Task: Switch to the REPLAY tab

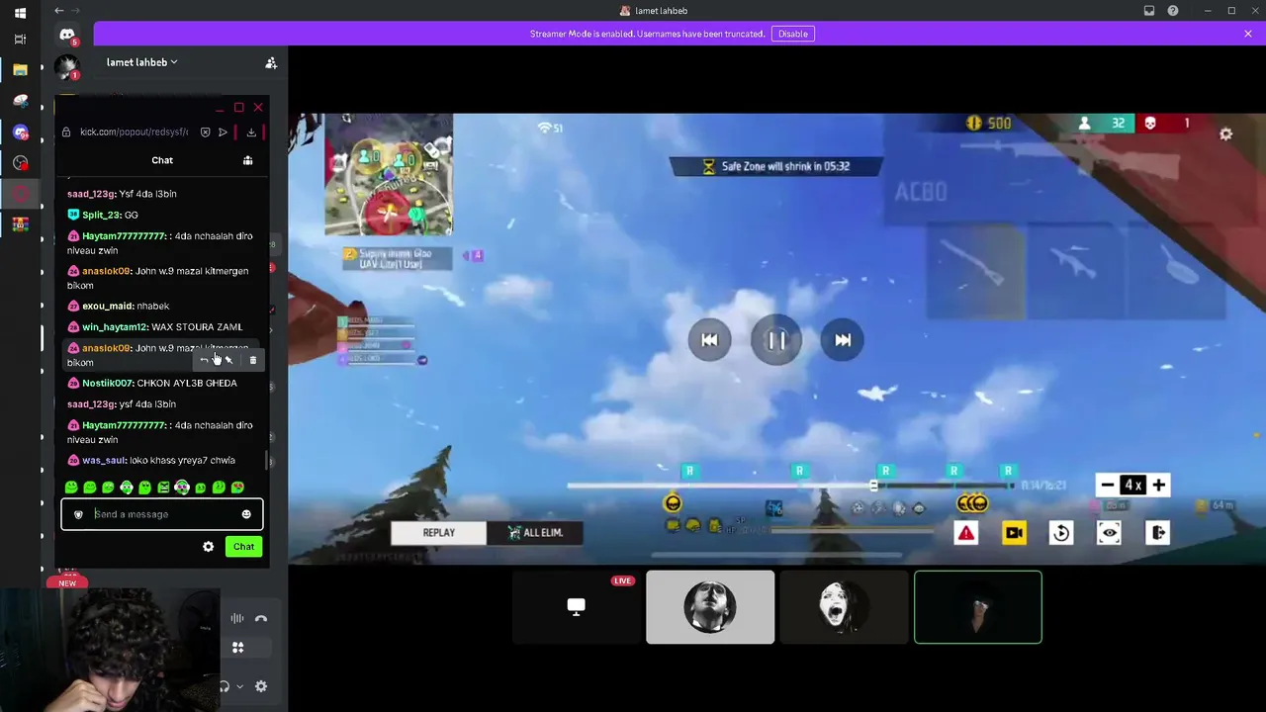Action: coord(438,533)
